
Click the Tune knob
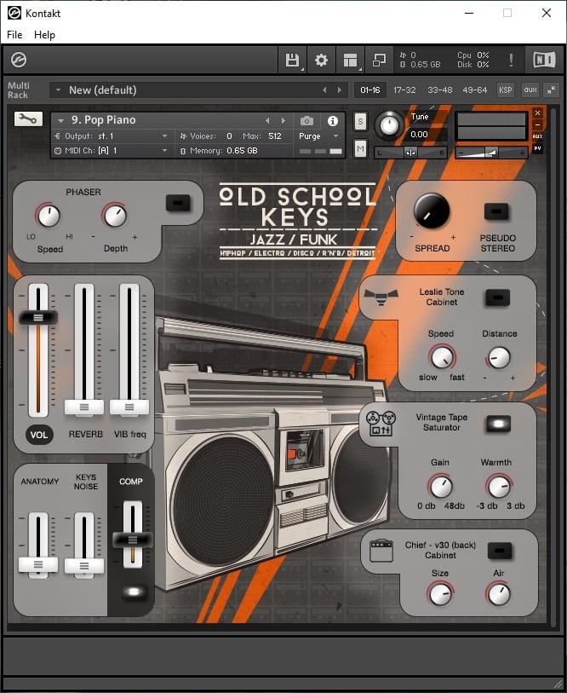[x=389, y=125]
